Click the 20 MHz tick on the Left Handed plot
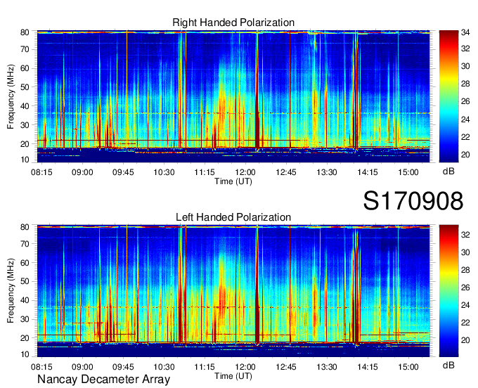 point(25,338)
